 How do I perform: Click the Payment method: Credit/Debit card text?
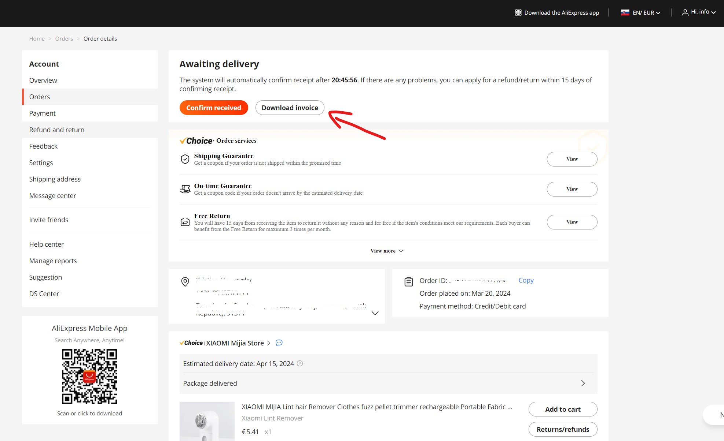click(473, 306)
